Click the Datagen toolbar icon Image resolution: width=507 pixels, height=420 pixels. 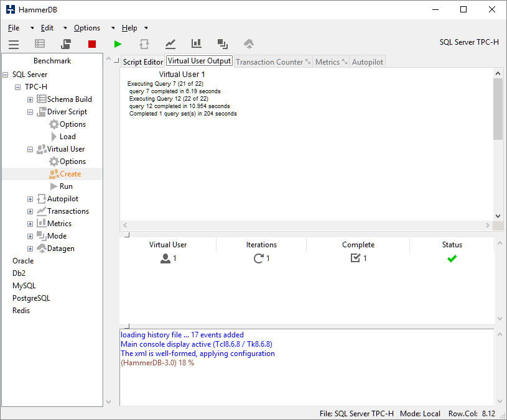(x=249, y=44)
